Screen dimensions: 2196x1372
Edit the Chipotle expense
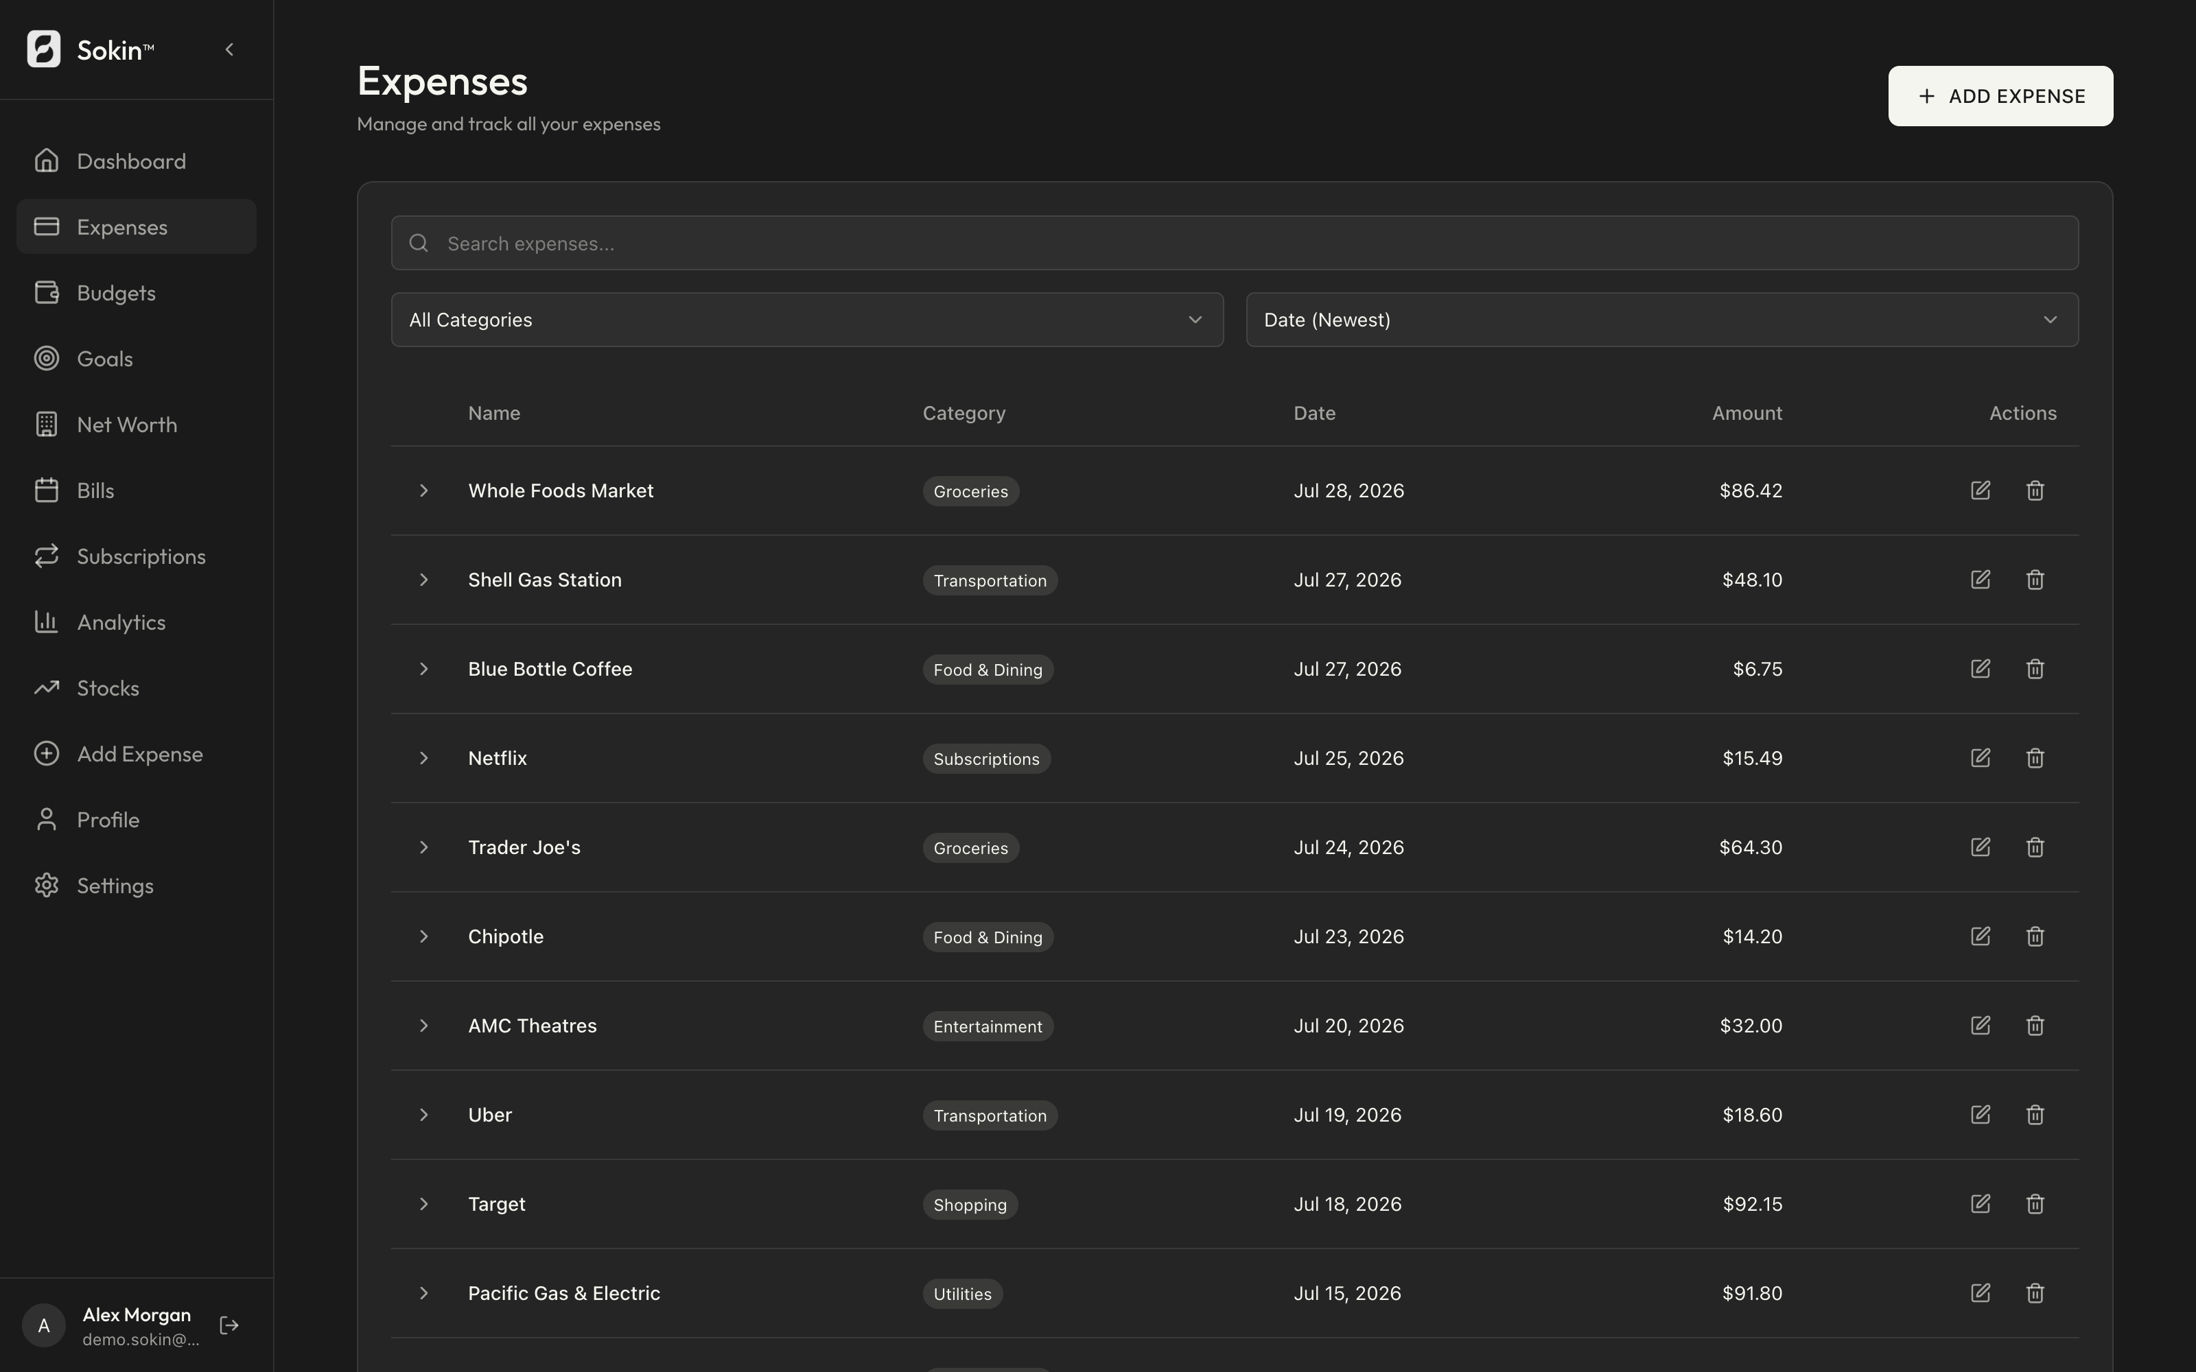pyautogui.click(x=1980, y=936)
